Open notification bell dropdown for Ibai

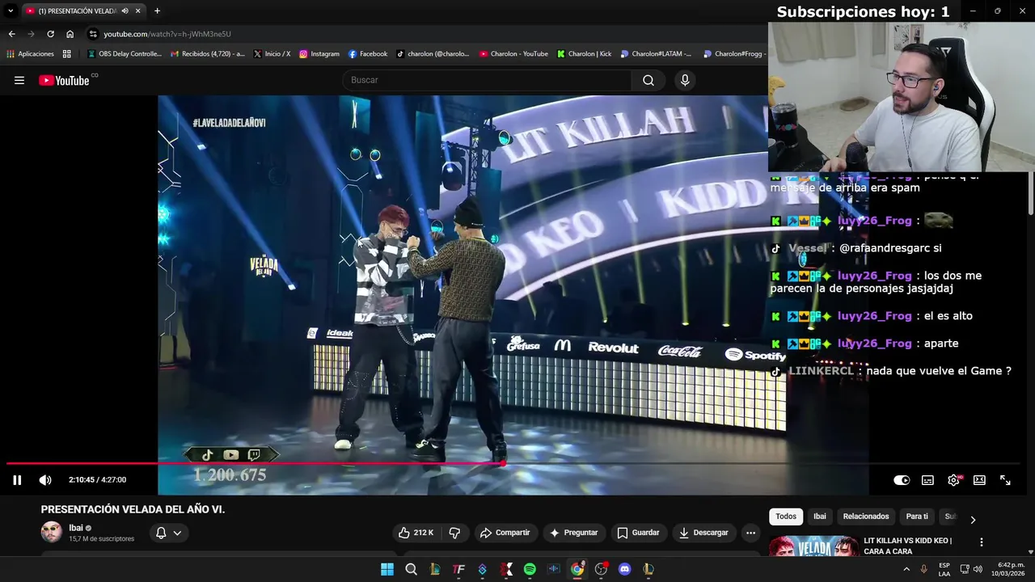pyautogui.click(x=168, y=533)
